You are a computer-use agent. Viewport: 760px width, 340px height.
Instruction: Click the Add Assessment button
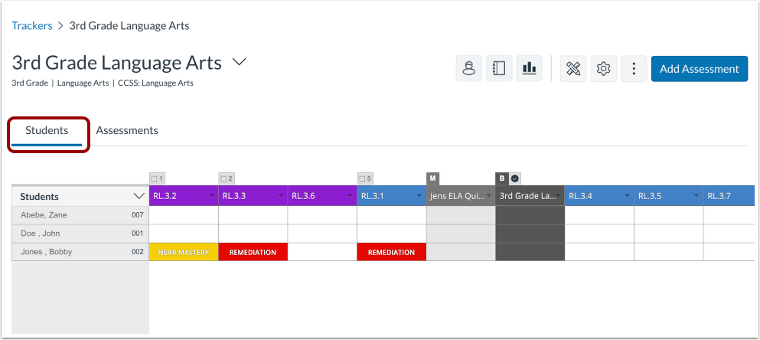[700, 68]
